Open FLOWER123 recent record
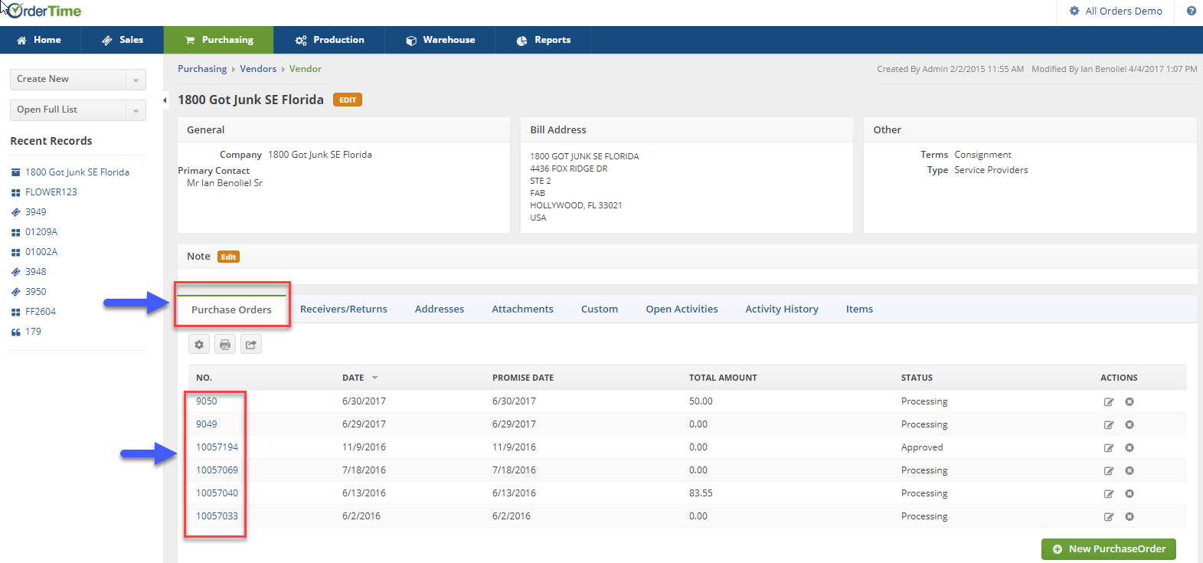Screen dimensions: 1203x563 click(51, 192)
